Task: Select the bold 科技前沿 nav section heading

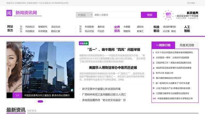Action: point(156,29)
